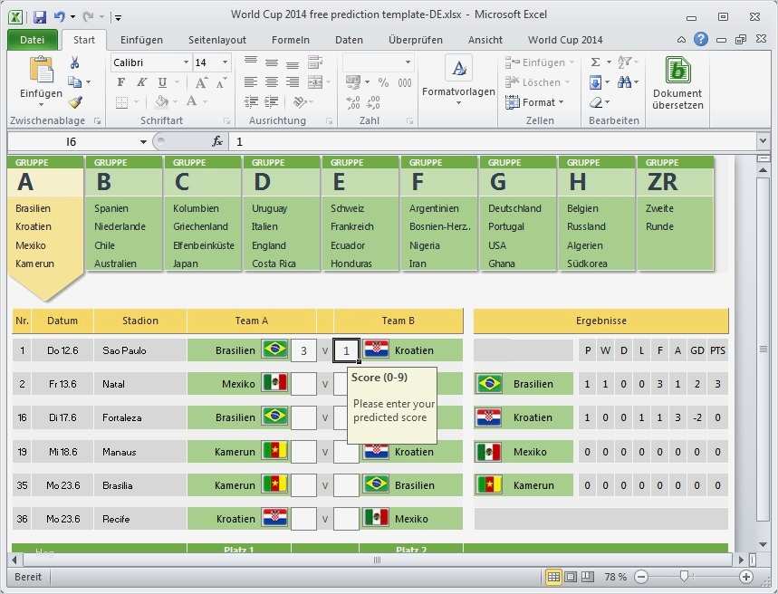Click Dokument übersetzen button
This screenshot has width=778, height=594.
(x=677, y=83)
